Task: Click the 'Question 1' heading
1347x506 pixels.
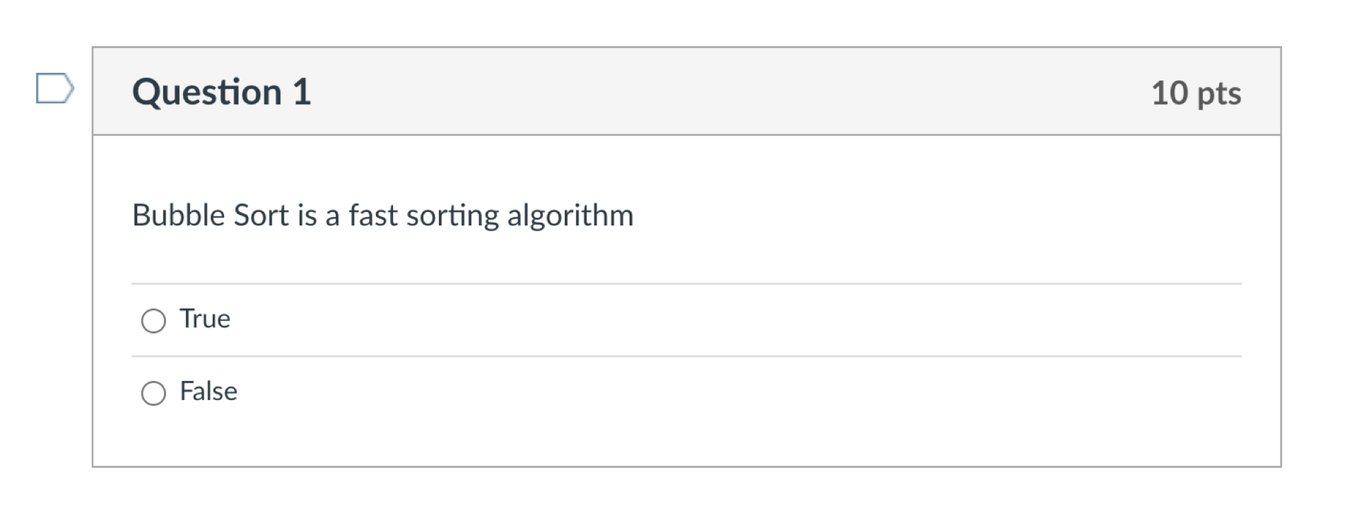Action: (x=221, y=92)
